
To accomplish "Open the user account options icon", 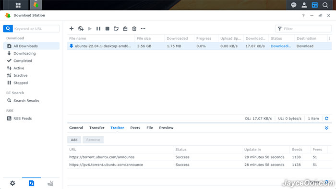I will tap(304, 5).
